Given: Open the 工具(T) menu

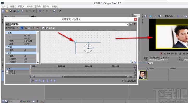Looking at the screenshot, I should pyautogui.click(x=37, y=7).
